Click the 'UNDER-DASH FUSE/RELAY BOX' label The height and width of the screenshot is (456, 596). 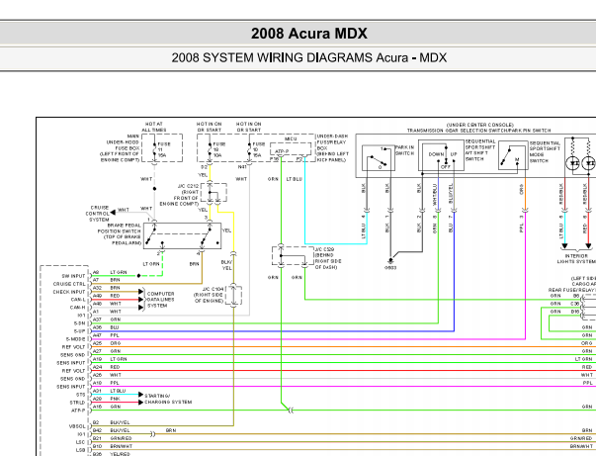pos(332,148)
